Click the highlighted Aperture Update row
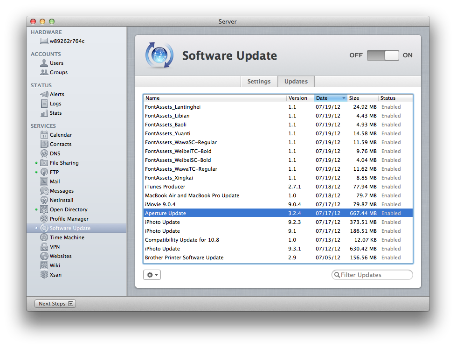The image size is (456, 348). (x=278, y=213)
